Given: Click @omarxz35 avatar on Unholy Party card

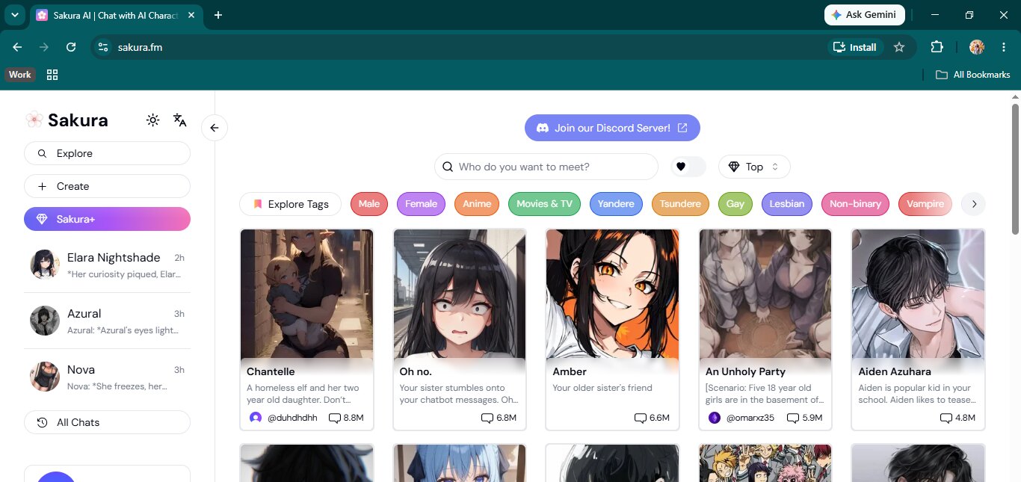Looking at the screenshot, I should (715, 418).
